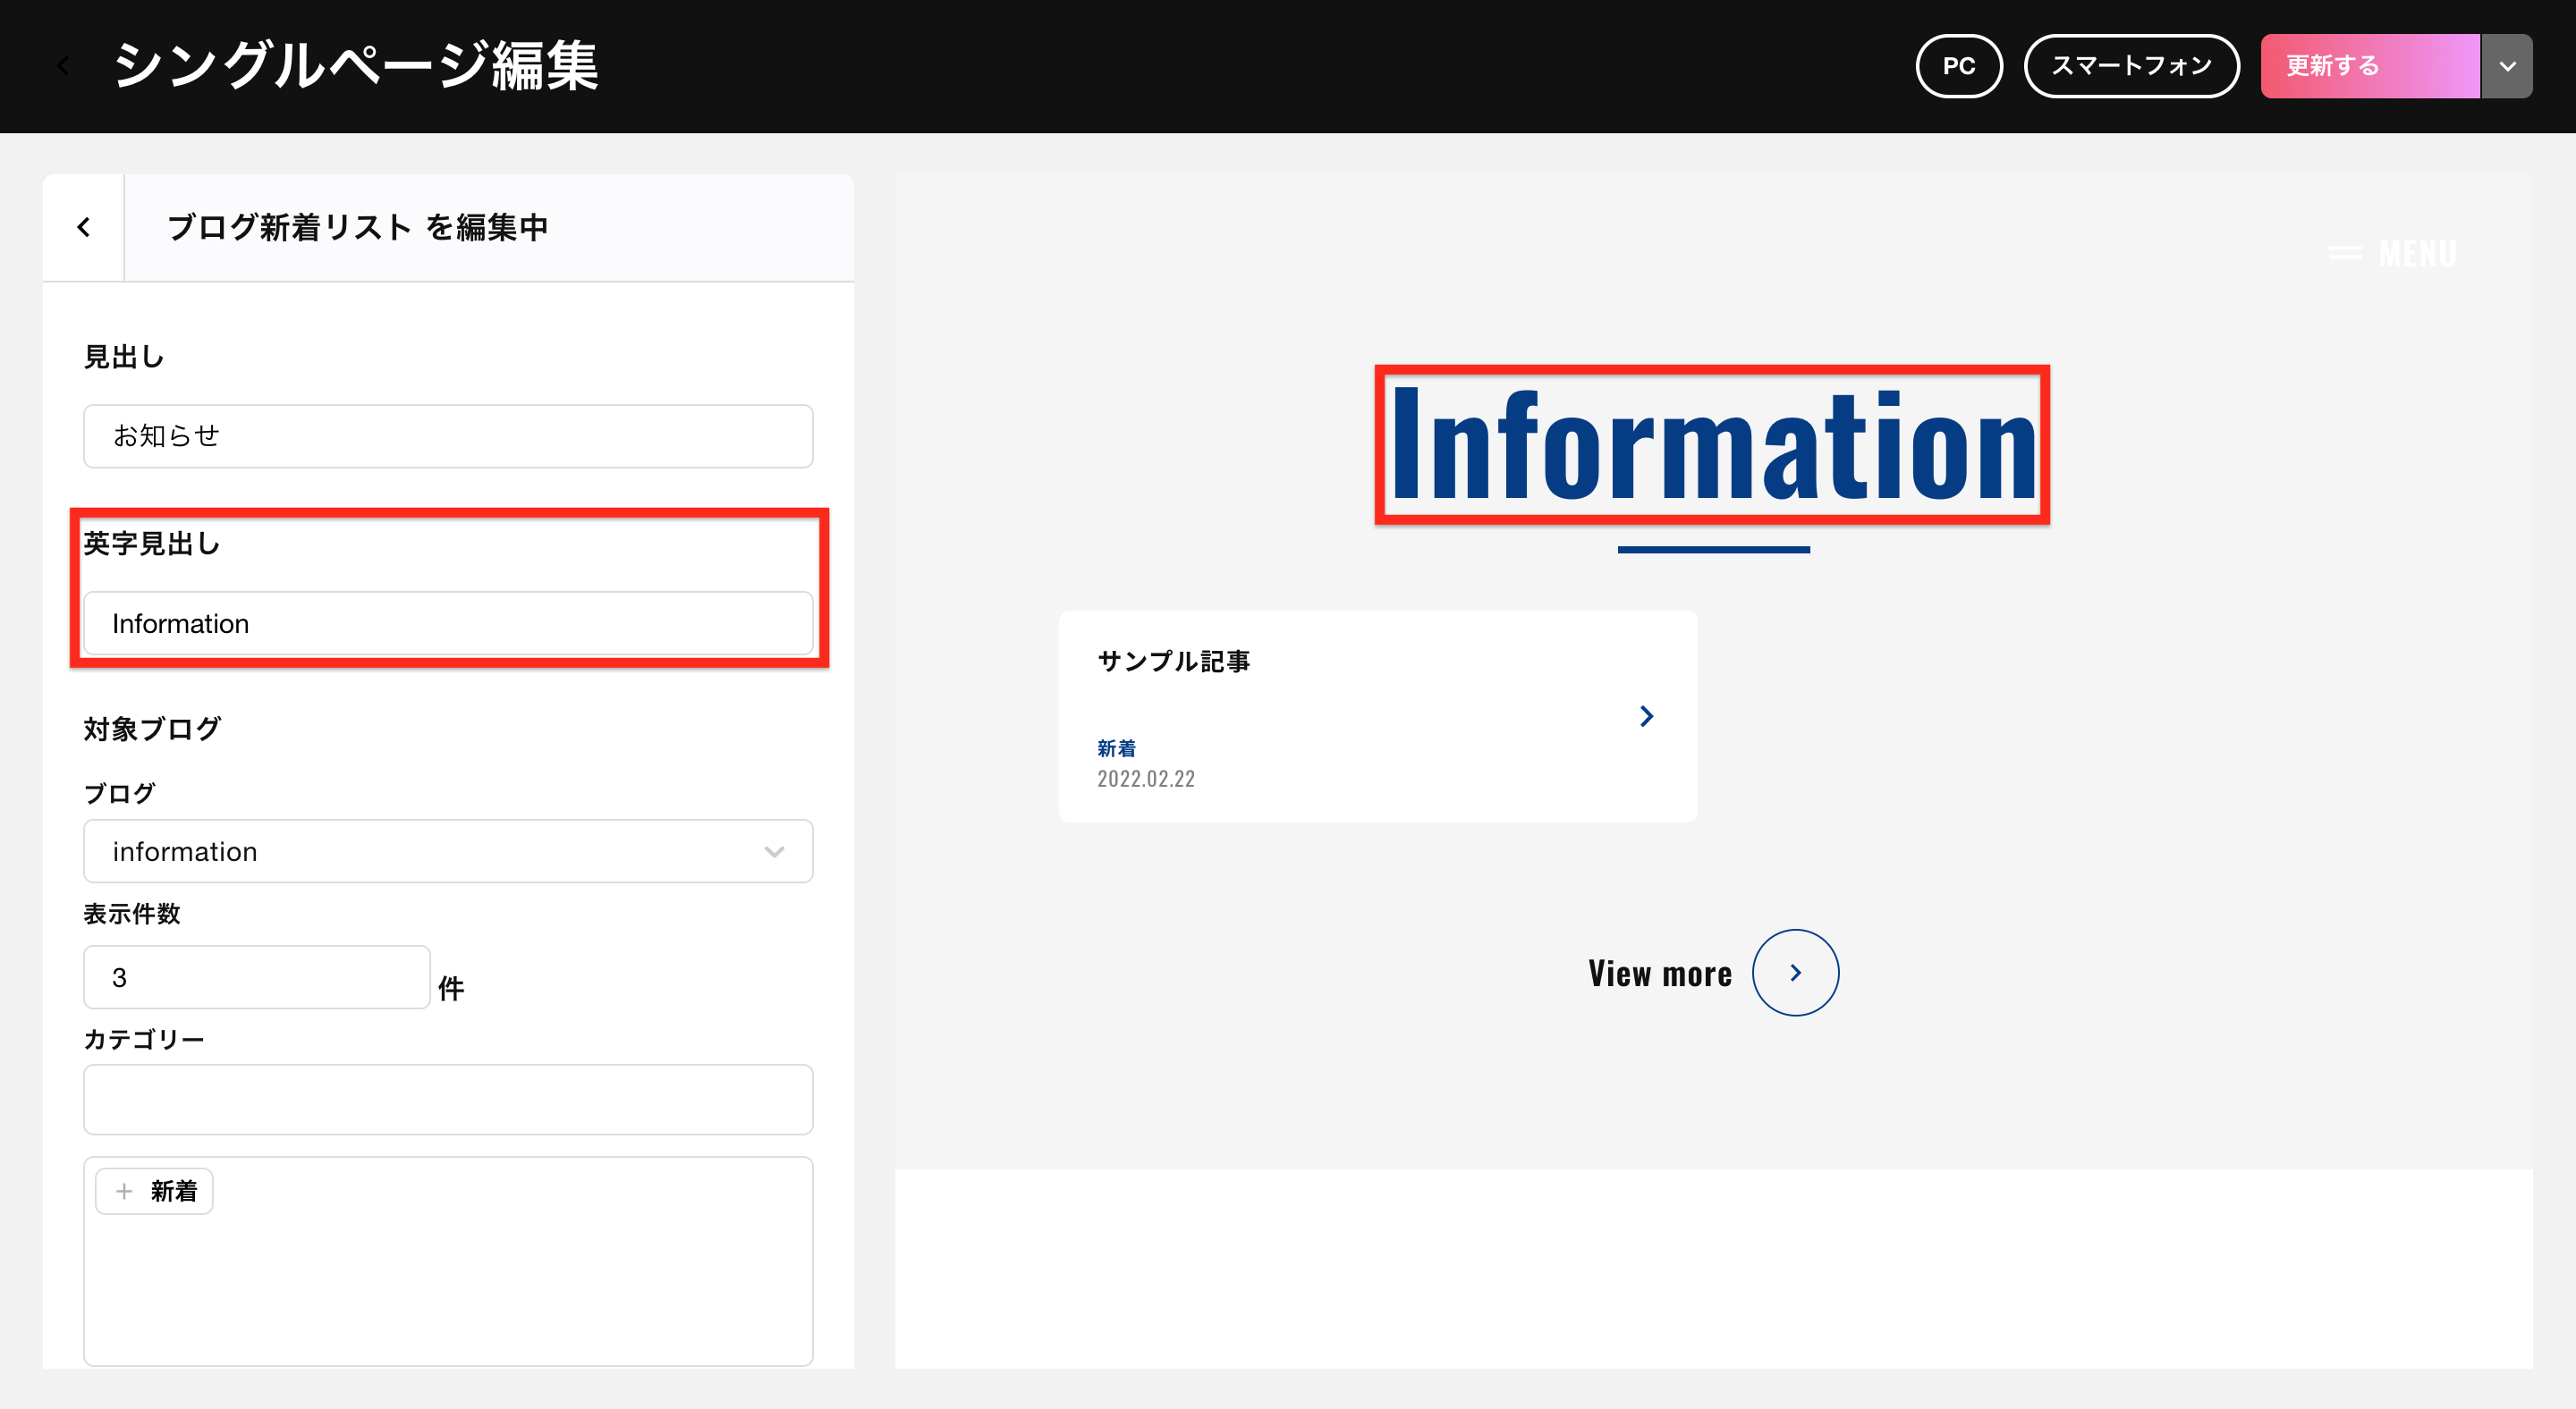Image resolution: width=2576 pixels, height=1409 pixels.
Task: Click the arrow on the サンプル記事 card
Action: point(1646,716)
